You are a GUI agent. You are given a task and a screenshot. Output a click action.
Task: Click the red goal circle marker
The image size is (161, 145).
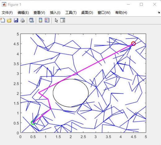133,44
